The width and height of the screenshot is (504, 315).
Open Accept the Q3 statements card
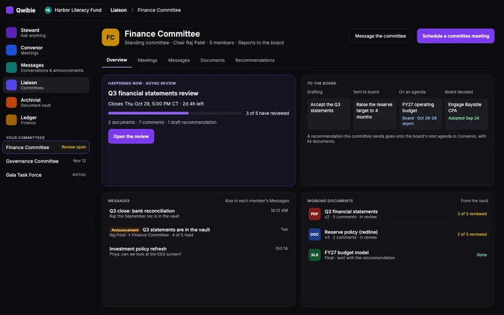(x=329, y=114)
